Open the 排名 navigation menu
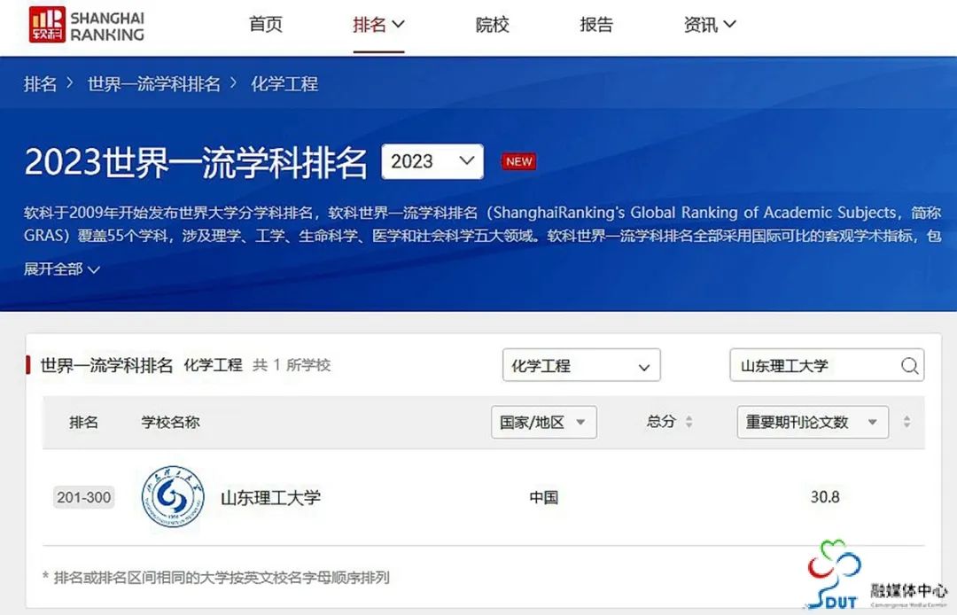The image size is (957, 615). [378, 25]
